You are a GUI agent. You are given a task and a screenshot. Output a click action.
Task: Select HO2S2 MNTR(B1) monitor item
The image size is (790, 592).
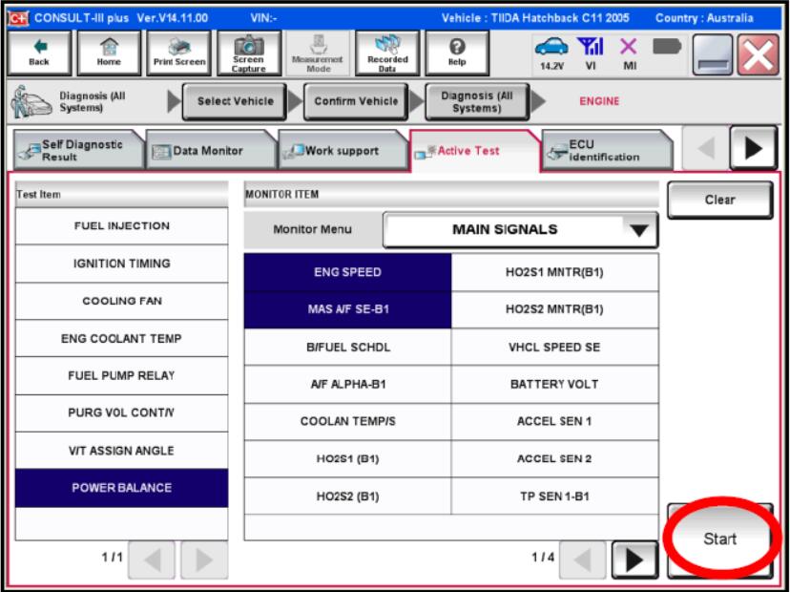tap(554, 309)
